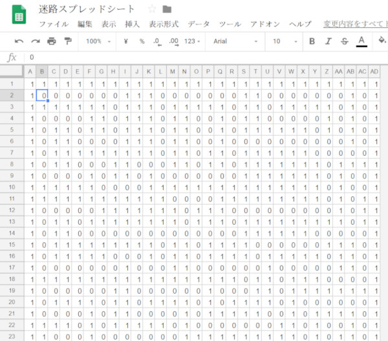This screenshot has width=388, height=341.
Task: Undo the last action
Action: pos(19,41)
